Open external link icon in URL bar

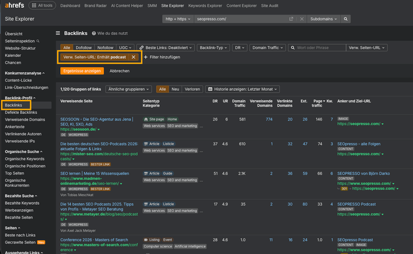291,19
